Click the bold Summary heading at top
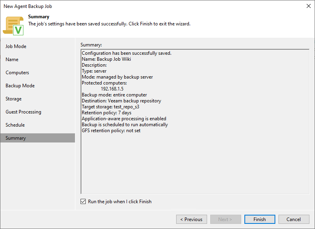Image resolution: width=315 pixels, height=229 pixels. [38, 17]
